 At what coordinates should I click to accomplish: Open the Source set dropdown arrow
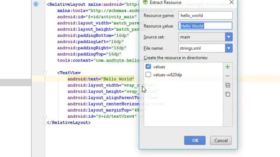point(229,37)
